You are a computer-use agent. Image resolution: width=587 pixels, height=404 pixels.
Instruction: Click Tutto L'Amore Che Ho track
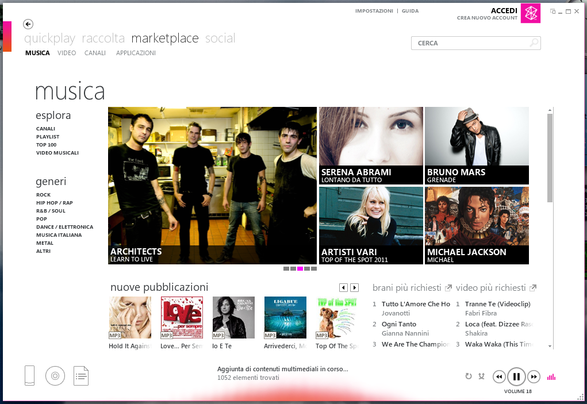416,304
